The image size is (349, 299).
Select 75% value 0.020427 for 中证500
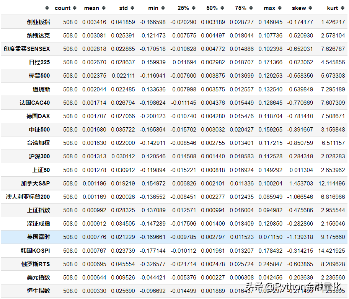pos(242,130)
